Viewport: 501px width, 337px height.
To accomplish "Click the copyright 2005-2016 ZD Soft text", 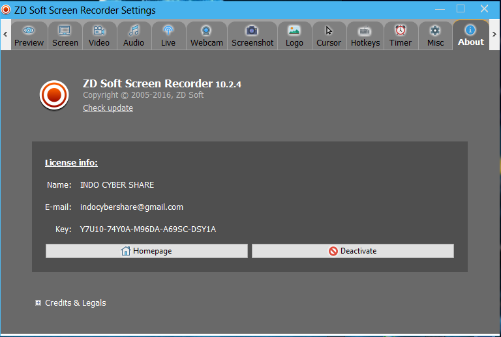I will pyautogui.click(x=143, y=95).
